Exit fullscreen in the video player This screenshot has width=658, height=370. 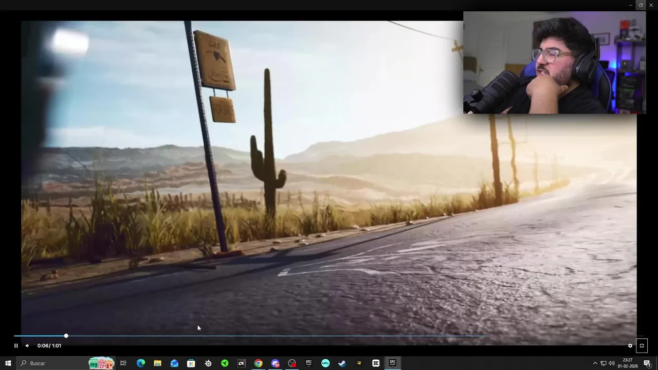coord(642,346)
